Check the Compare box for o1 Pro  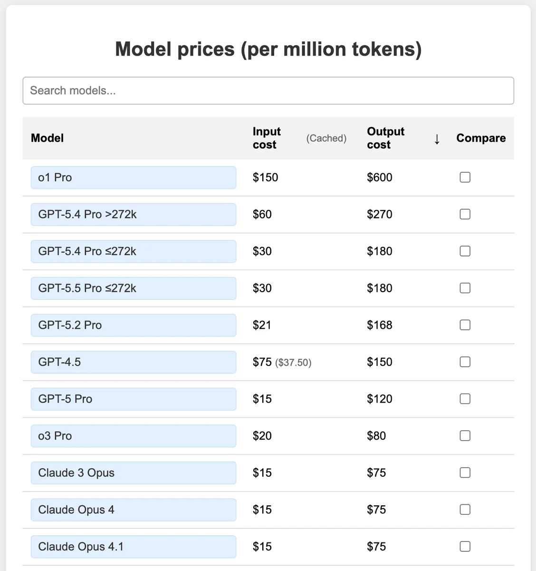pyautogui.click(x=465, y=177)
